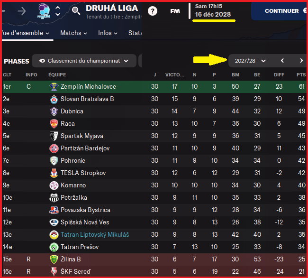Open the Infos tab menu
This screenshot has height=278, width=308.
pyautogui.click(x=108, y=33)
